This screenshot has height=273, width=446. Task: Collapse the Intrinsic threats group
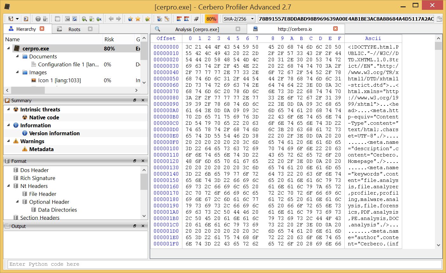coord(8,109)
